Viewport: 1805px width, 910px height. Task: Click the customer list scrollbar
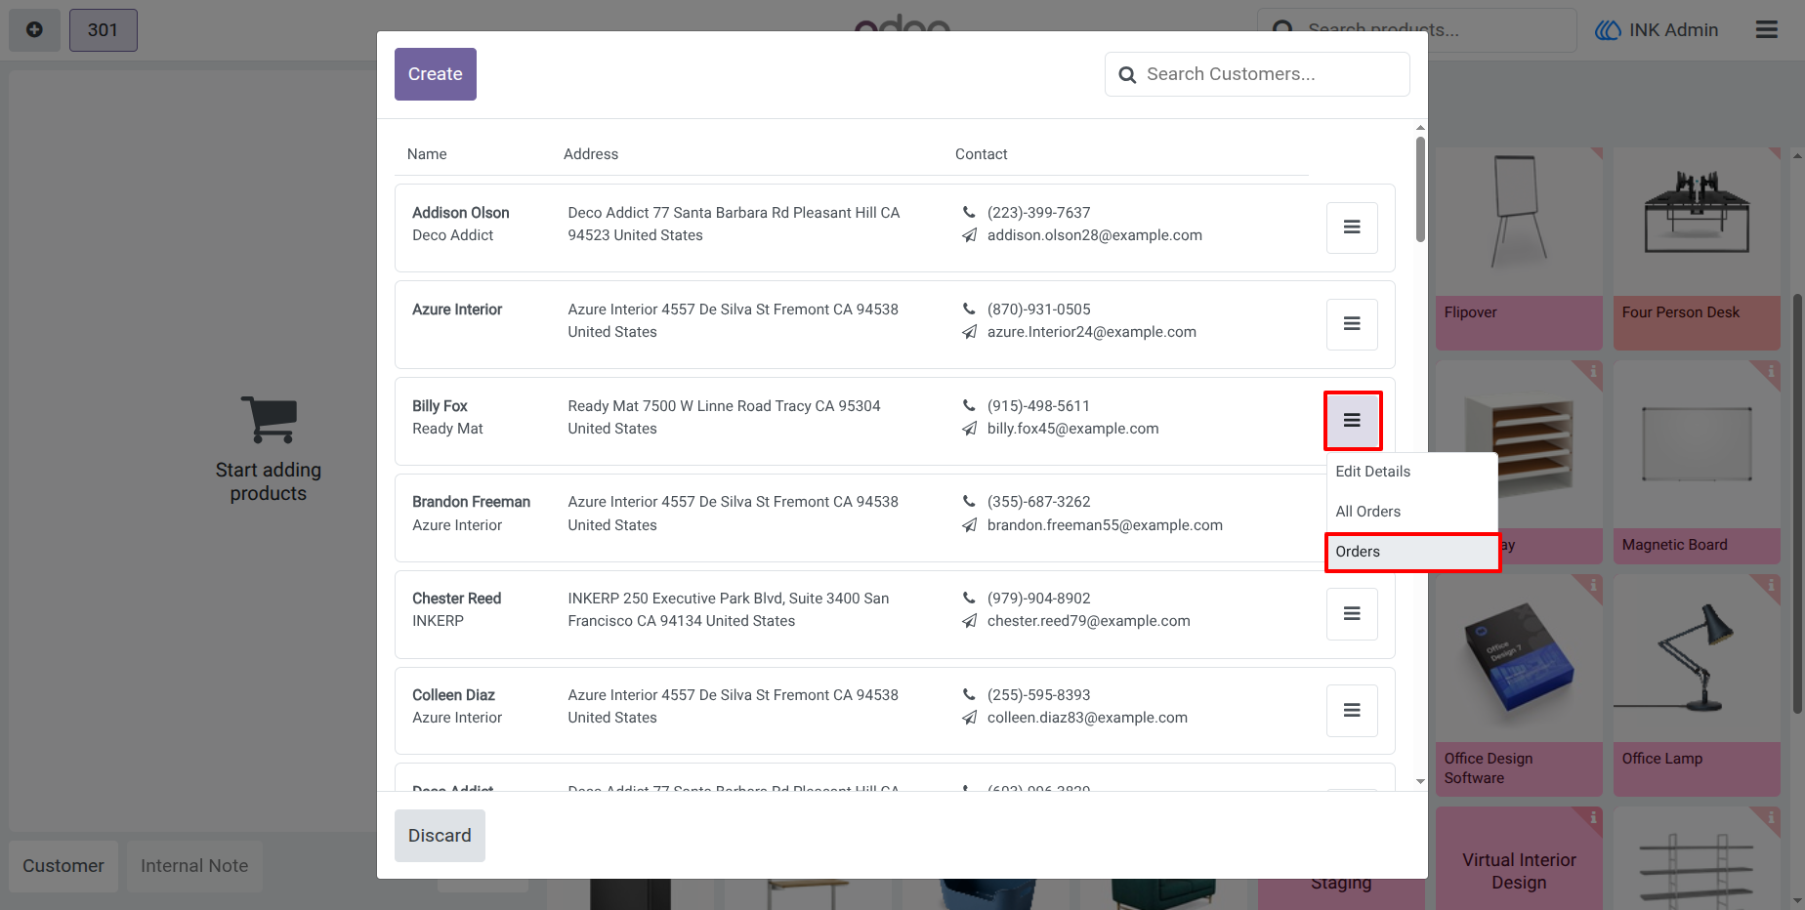click(x=1420, y=188)
